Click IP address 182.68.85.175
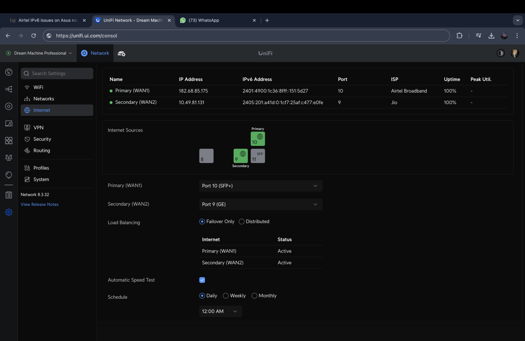525x341 pixels. coord(193,91)
